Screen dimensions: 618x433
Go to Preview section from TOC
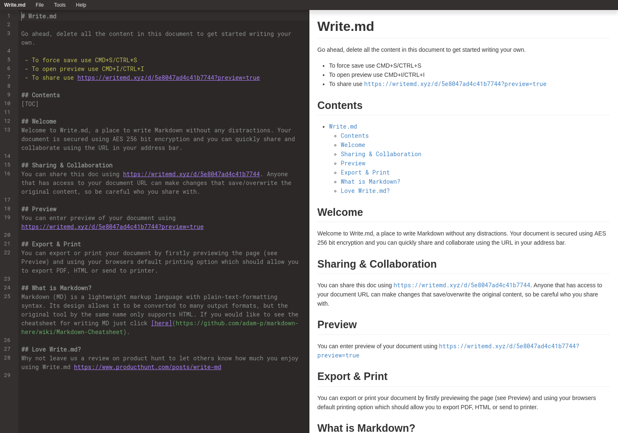(353, 163)
